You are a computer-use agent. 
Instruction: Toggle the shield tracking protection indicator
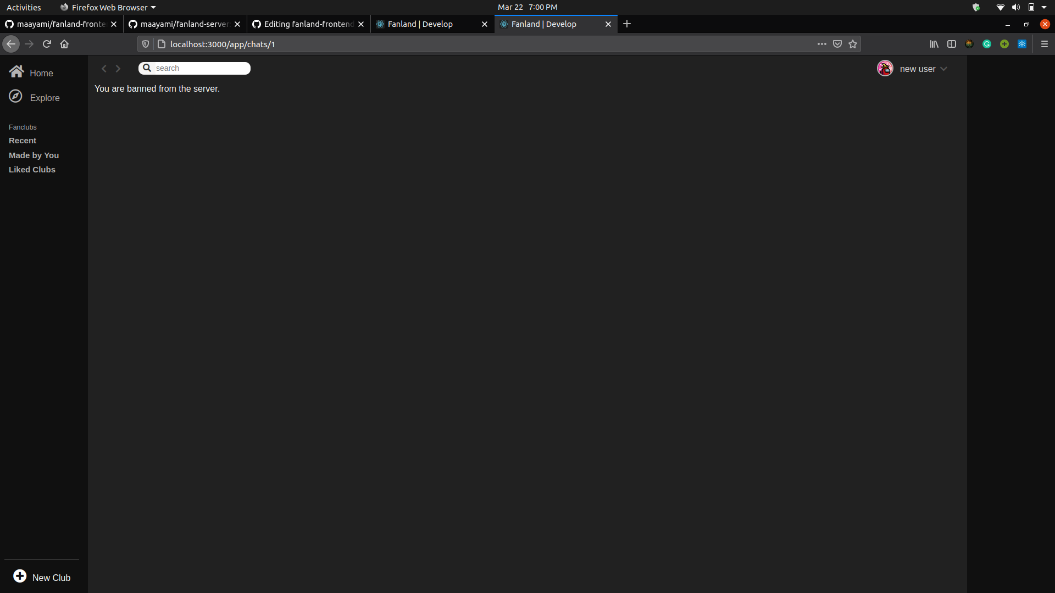[145, 44]
